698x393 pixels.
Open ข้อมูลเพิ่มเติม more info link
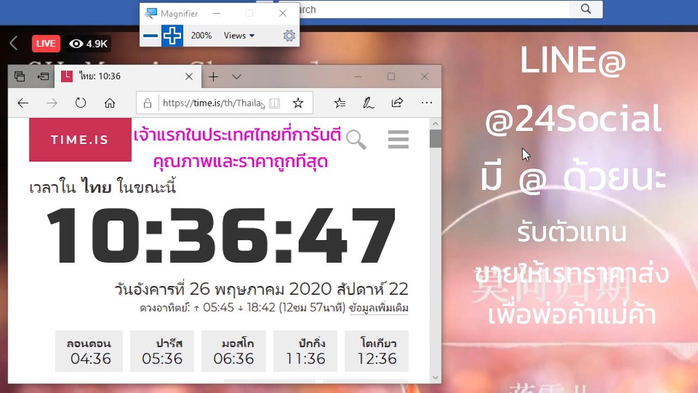click(x=378, y=308)
